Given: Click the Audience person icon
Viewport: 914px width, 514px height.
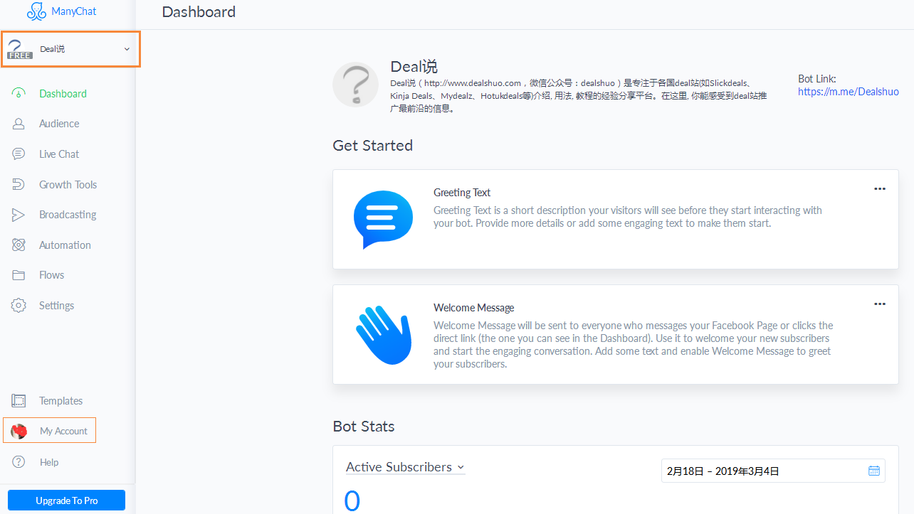Looking at the screenshot, I should pos(19,124).
